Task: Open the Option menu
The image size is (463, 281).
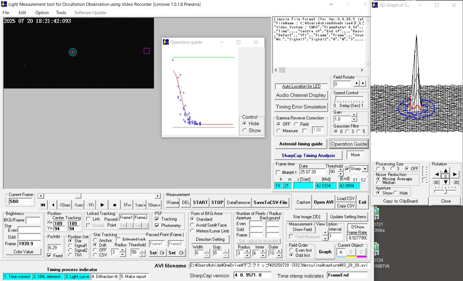Action: click(x=42, y=13)
